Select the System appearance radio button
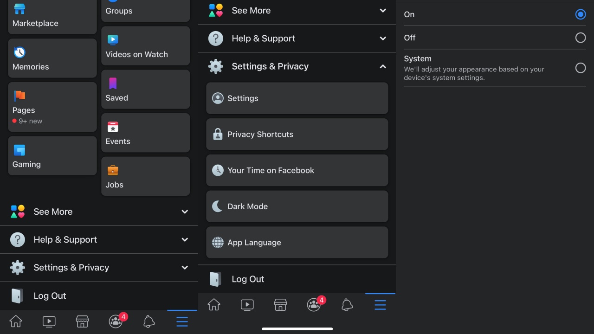Screen dimensions: 594x334 [x=580, y=68]
